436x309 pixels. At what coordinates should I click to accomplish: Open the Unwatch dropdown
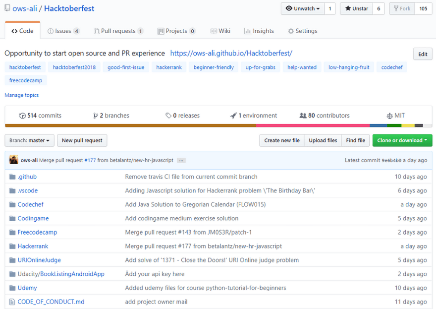pyautogui.click(x=302, y=8)
